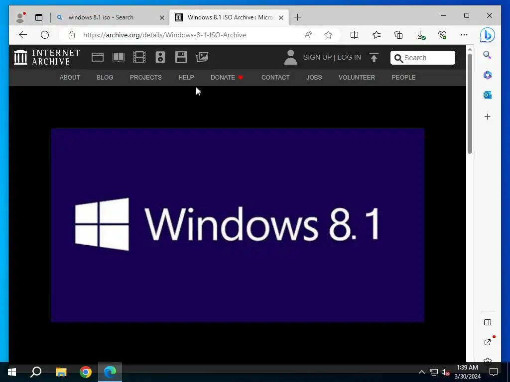Screen dimensions: 510x382
Task: Toggle Read aloud icon in address bar
Action: coord(308,35)
